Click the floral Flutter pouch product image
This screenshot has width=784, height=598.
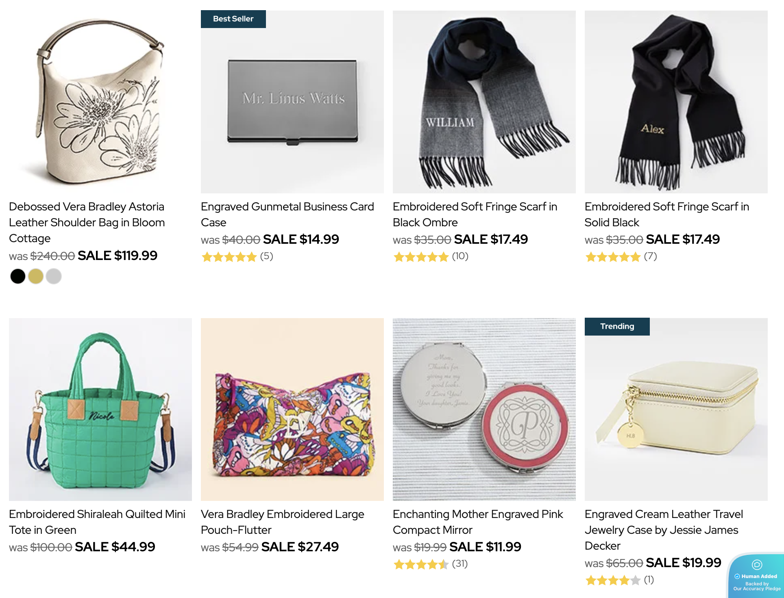(292, 409)
